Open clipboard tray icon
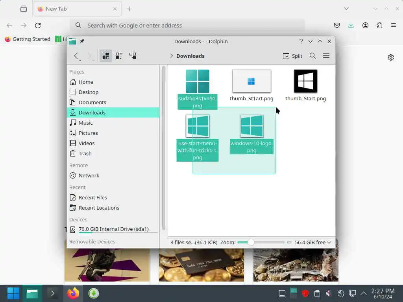Viewport: 403px width, 302px height. [317, 293]
